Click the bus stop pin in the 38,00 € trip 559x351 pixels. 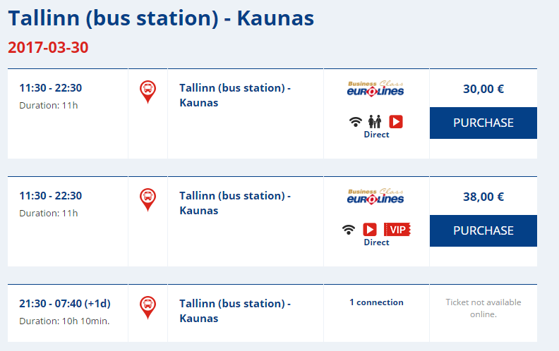coord(148,199)
